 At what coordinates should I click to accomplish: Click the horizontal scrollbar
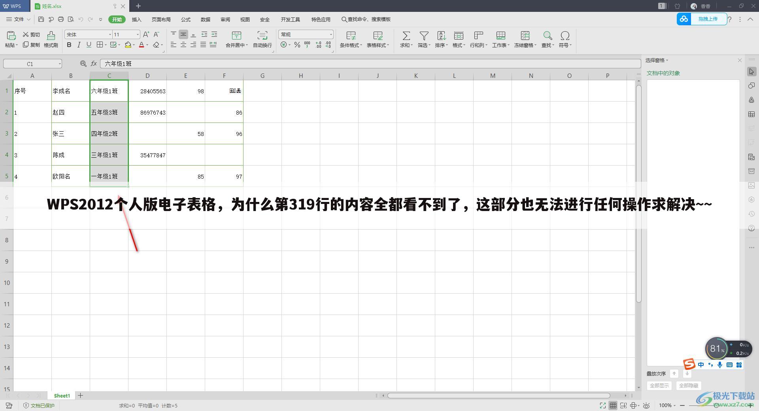point(499,396)
